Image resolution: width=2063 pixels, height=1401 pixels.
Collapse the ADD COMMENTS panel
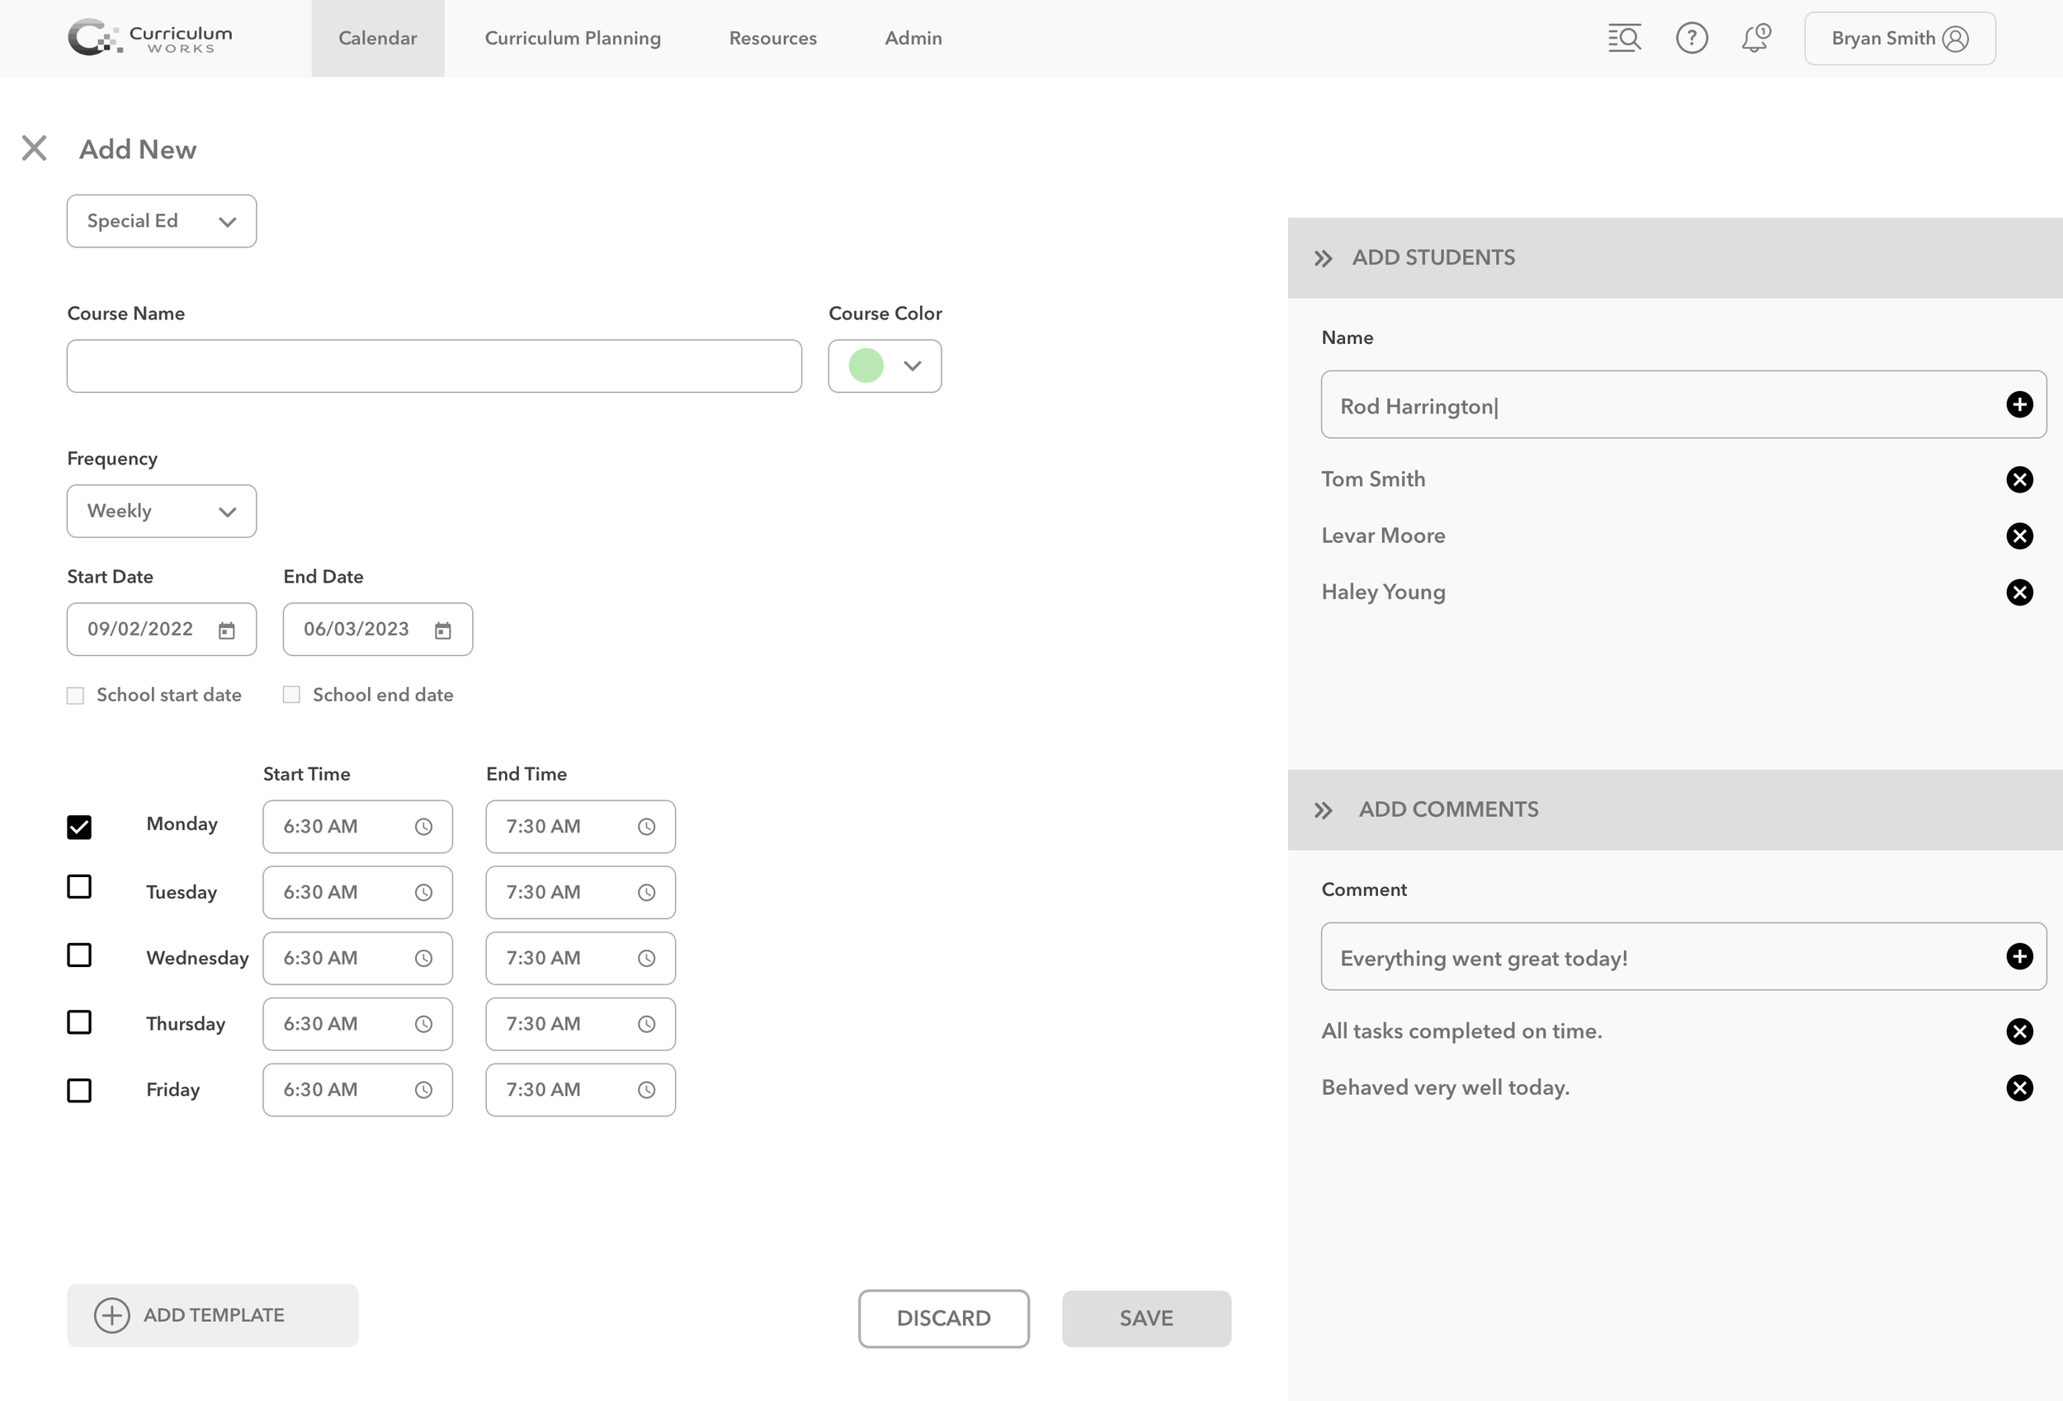[1323, 809]
